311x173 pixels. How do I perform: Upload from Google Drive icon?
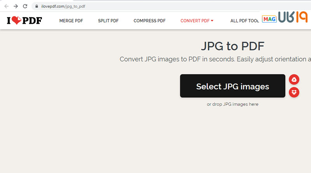(x=294, y=80)
